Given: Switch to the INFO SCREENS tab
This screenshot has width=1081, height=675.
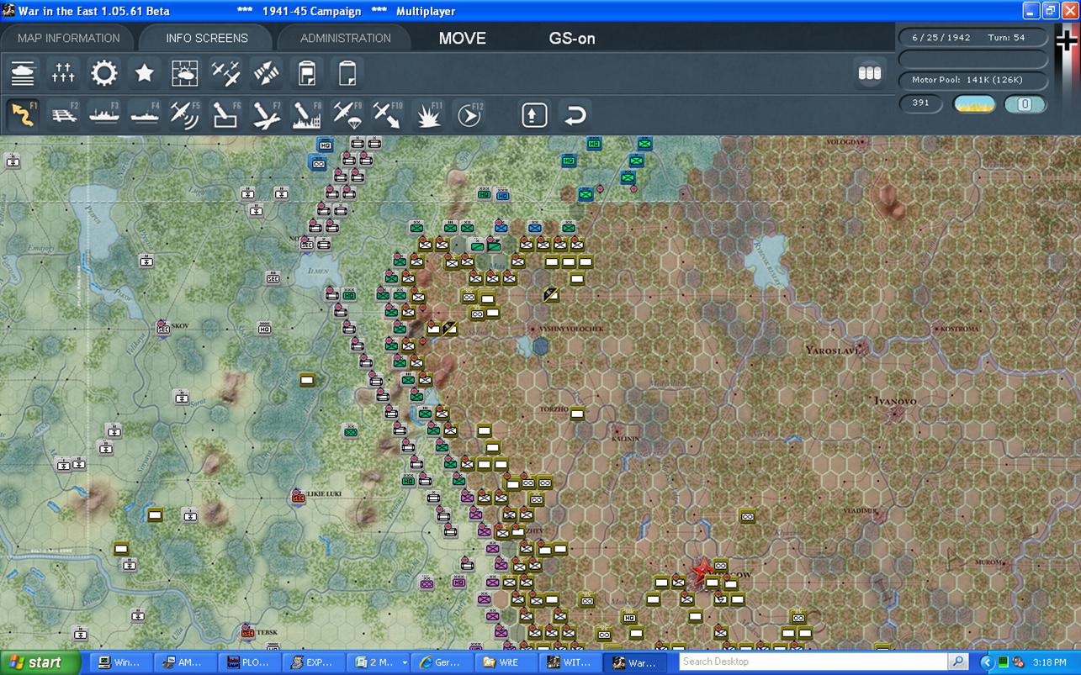Looking at the screenshot, I should (x=207, y=38).
